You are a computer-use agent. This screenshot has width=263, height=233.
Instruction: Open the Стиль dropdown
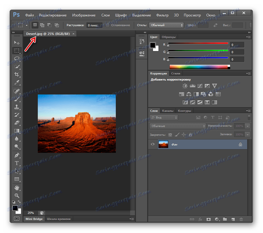(166, 25)
